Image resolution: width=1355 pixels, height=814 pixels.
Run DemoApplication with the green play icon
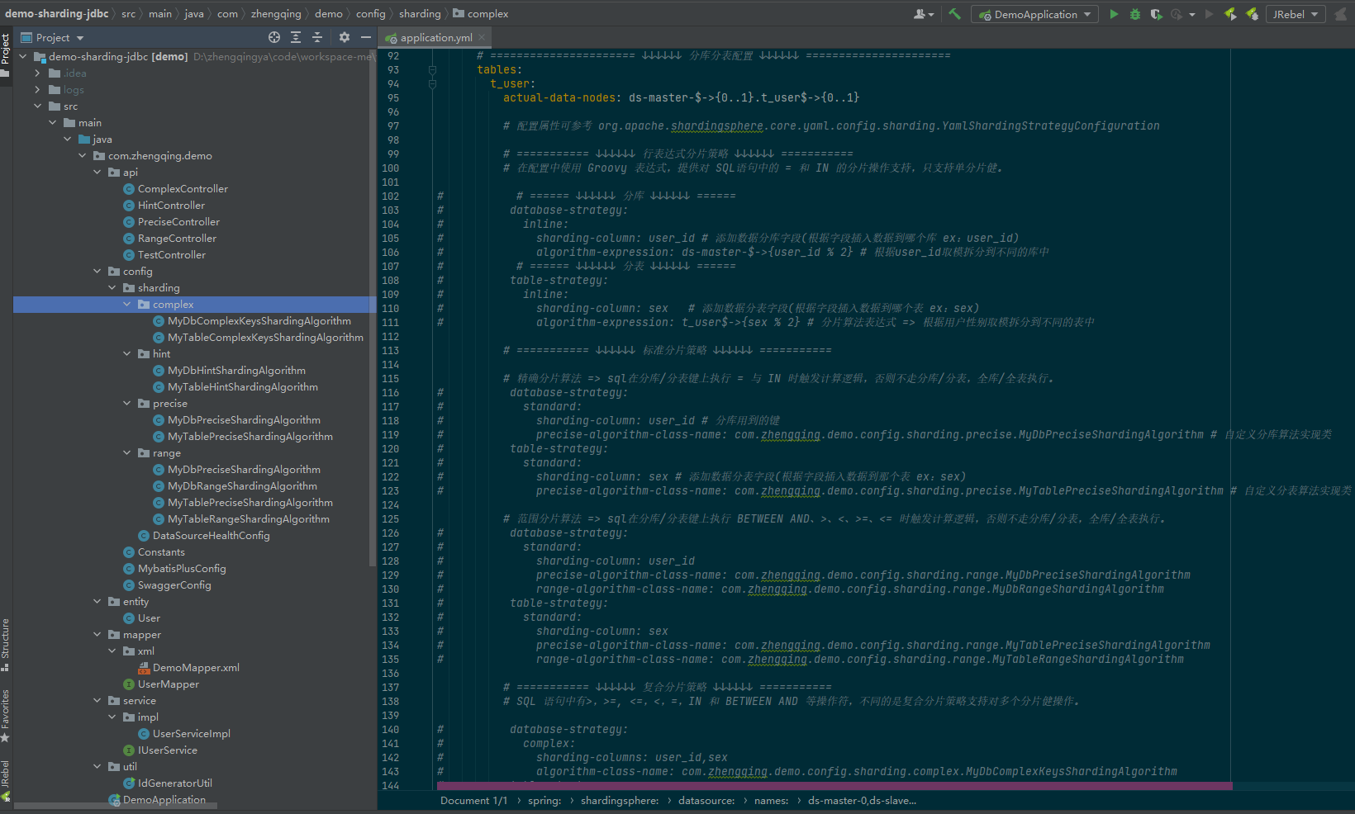(1113, 14)
